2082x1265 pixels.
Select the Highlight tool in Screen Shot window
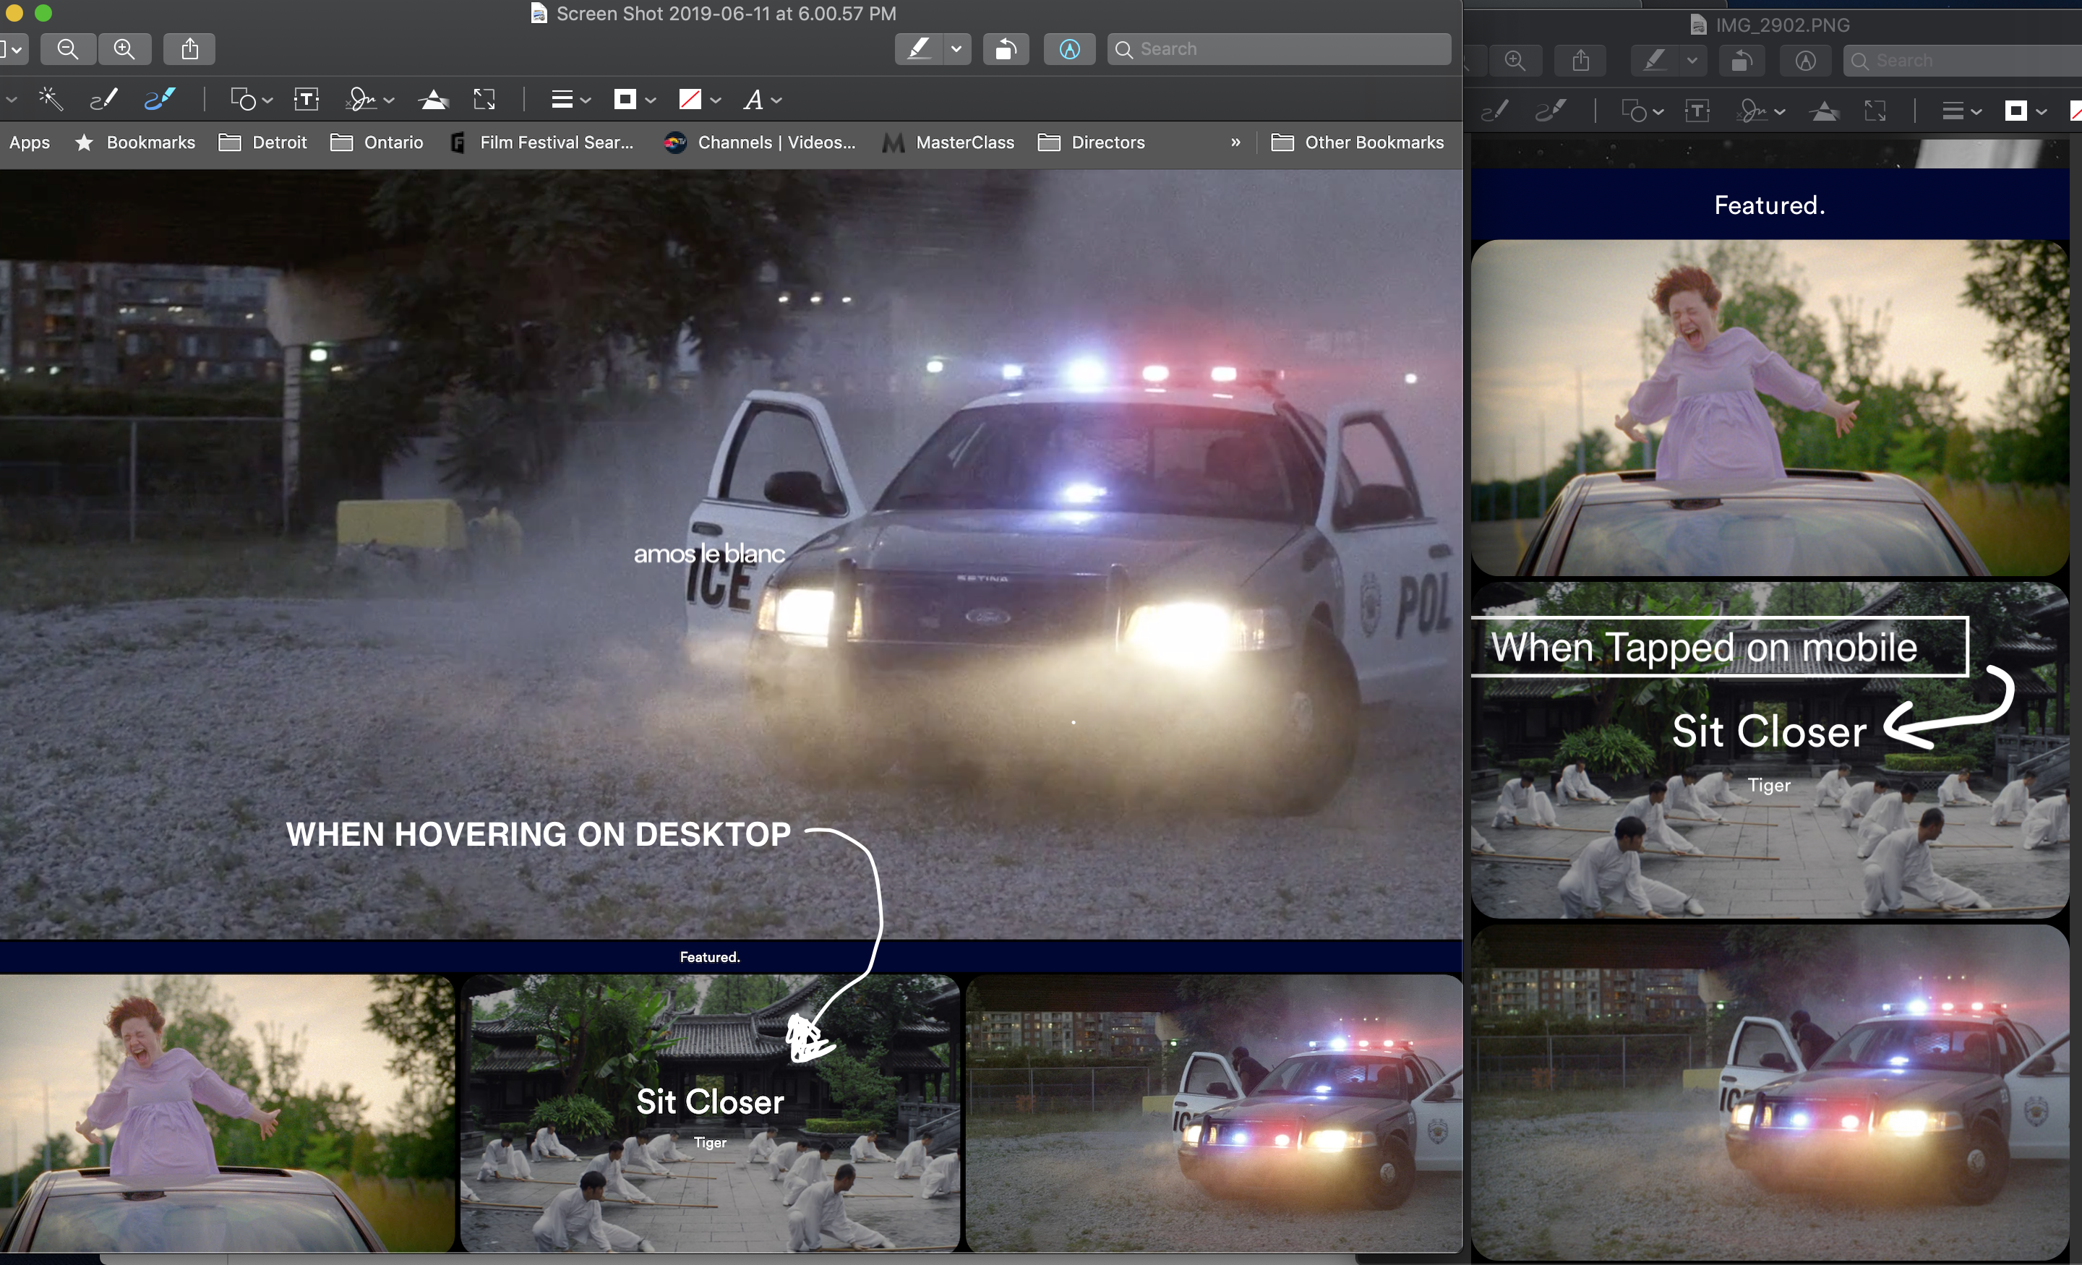pos(919,49)
